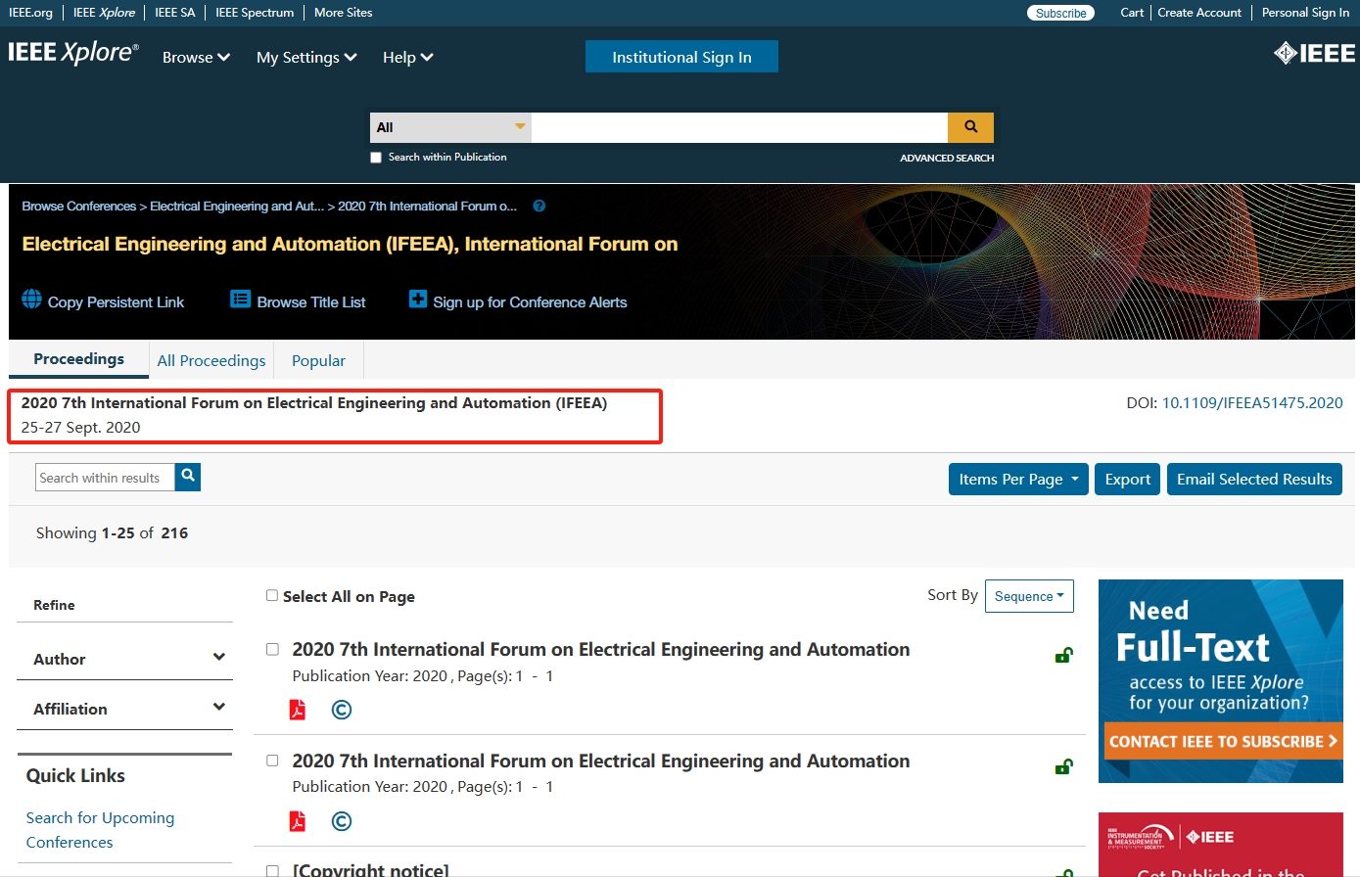This screenshot has width=1360, height=877.
Task: Switch to the All Proceedings tab
Action: (211, 360)
